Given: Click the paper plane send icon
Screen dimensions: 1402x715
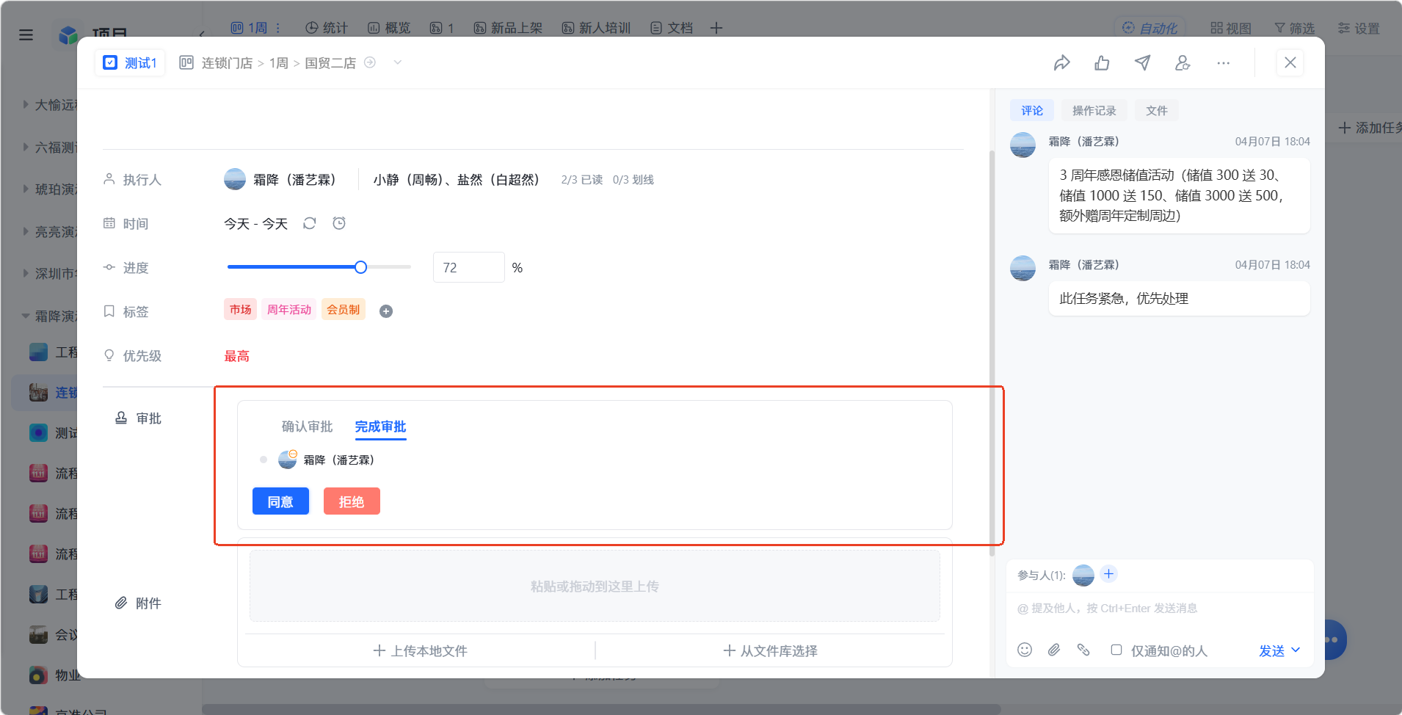Looking at the screenshot, I should pos(1142,63).
